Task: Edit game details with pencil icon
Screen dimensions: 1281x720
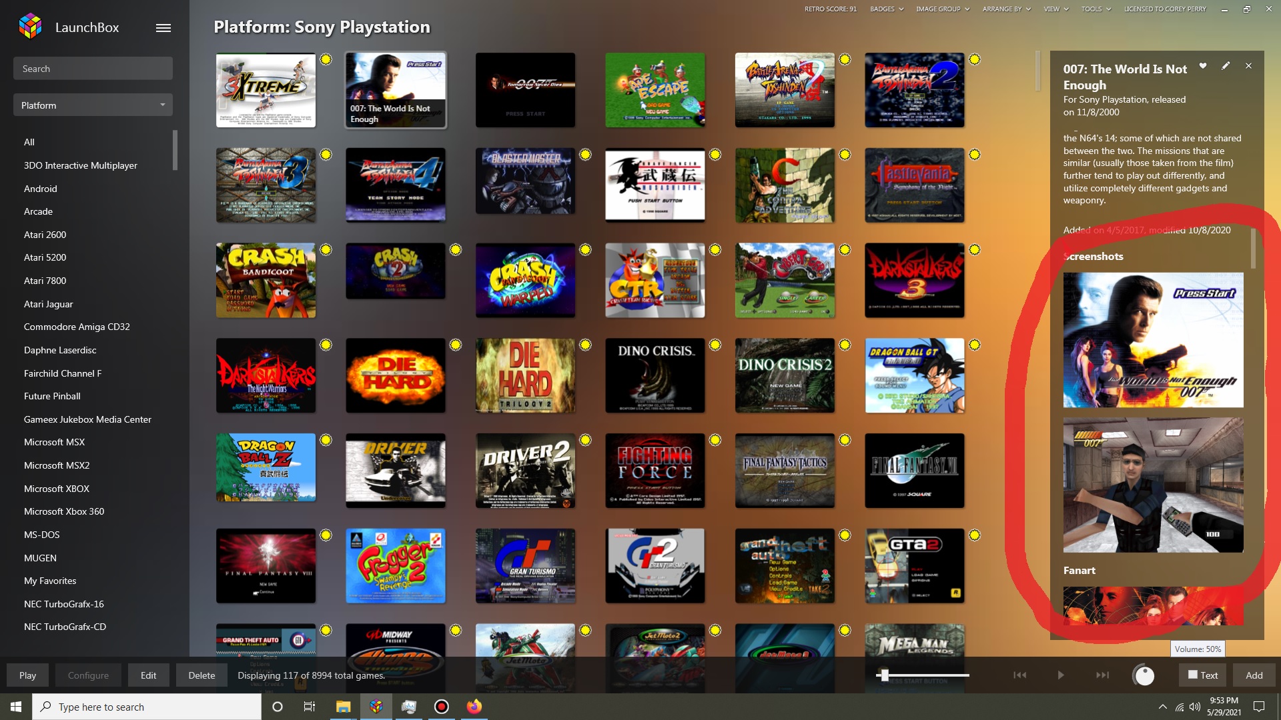Action: point(1226,66)
